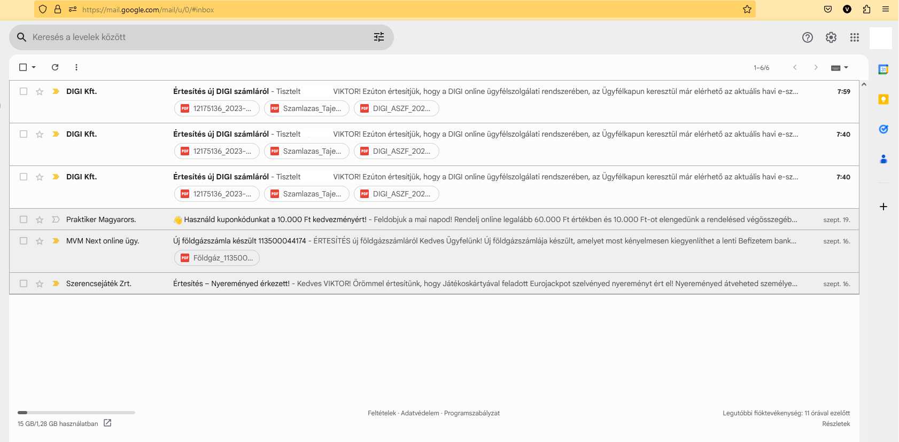Toggle importance marker on MVM Next email
899x442 pixels.
56,241
